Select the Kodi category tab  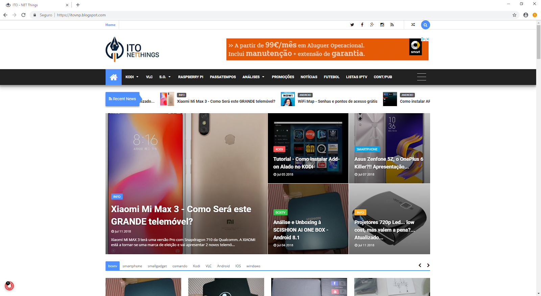(196, 266)
